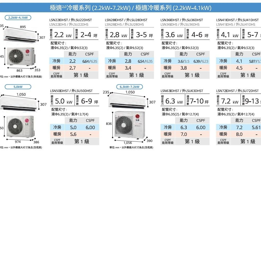Click the 863 outdoor width dimension label
Viewport: 261px width, 261px height.
(19, 70)
